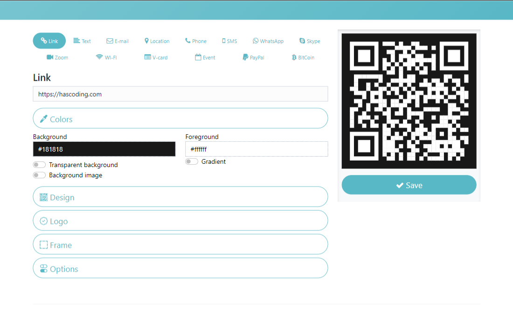Open Background color picker #181818
The image size is (513, 321).
click(x=104, y=149)
